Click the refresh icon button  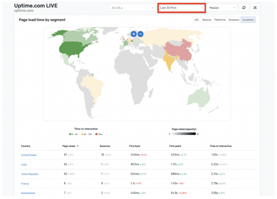(x=244, y=8)
